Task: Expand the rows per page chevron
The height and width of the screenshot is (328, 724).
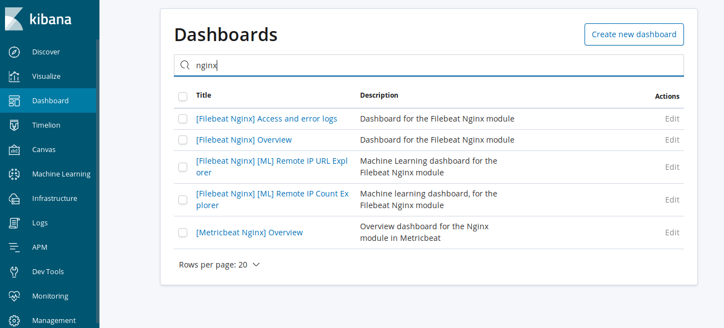Action: (x=256, y=265)
